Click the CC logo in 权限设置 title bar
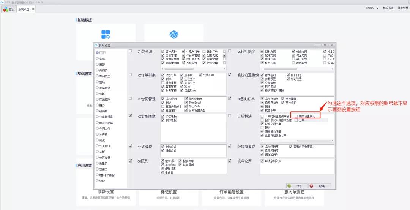The width and height of the screenshot is (410, 210). [96, 45]
